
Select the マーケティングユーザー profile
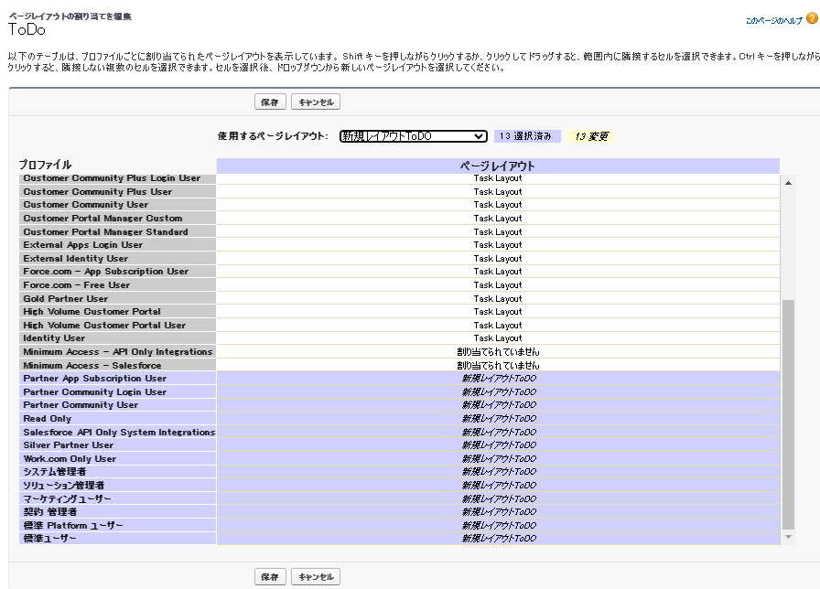click(x=118, y=498)
